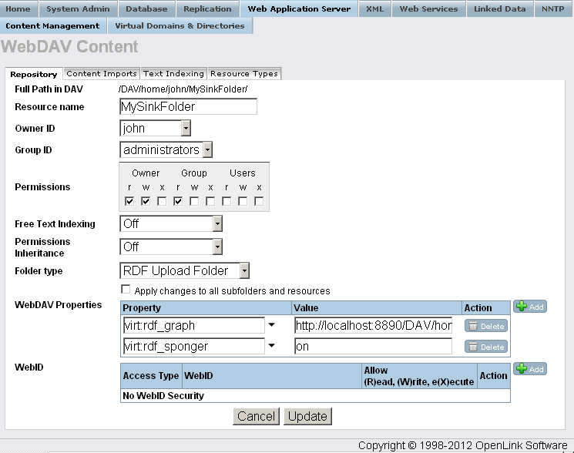Delete the virt:rdf_graph property row

(485, 326)
